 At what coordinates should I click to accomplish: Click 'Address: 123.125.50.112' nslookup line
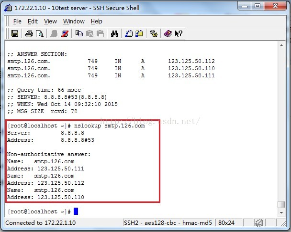tap(45, 183)
